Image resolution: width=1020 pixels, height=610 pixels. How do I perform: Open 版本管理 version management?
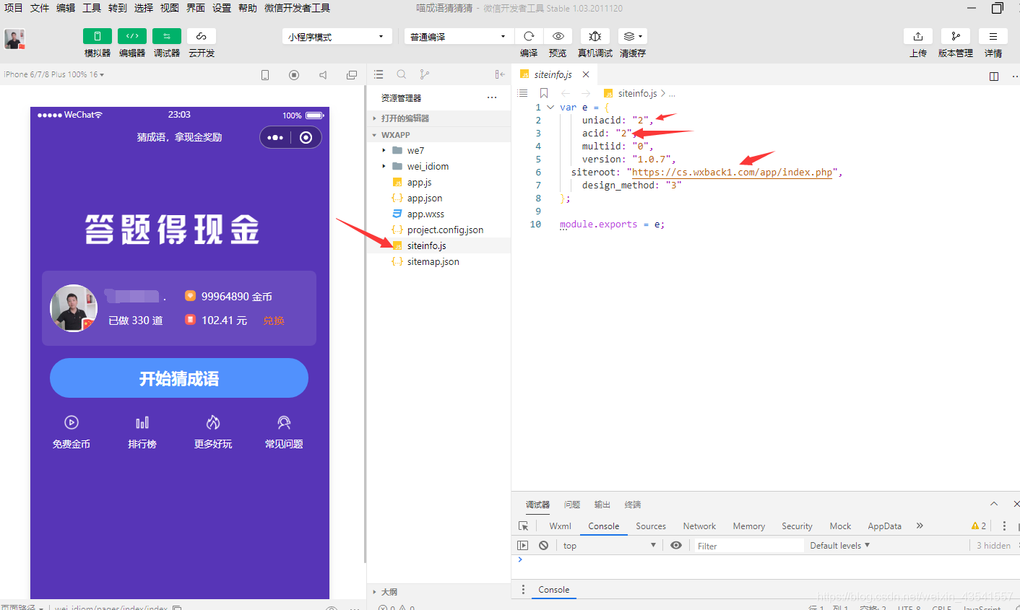pos(955,35)
